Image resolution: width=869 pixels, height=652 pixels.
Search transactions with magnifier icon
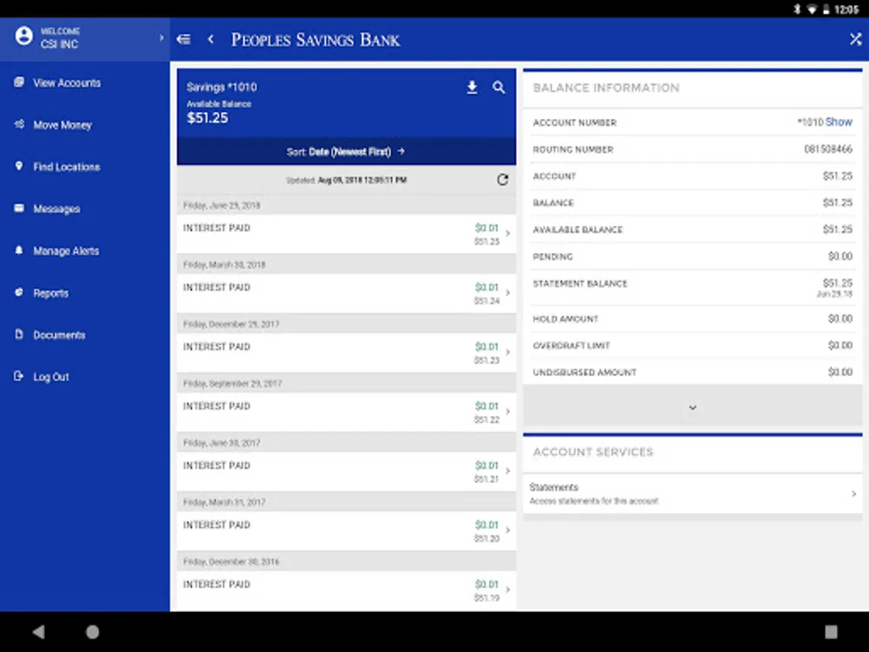(x=499, y=88)
